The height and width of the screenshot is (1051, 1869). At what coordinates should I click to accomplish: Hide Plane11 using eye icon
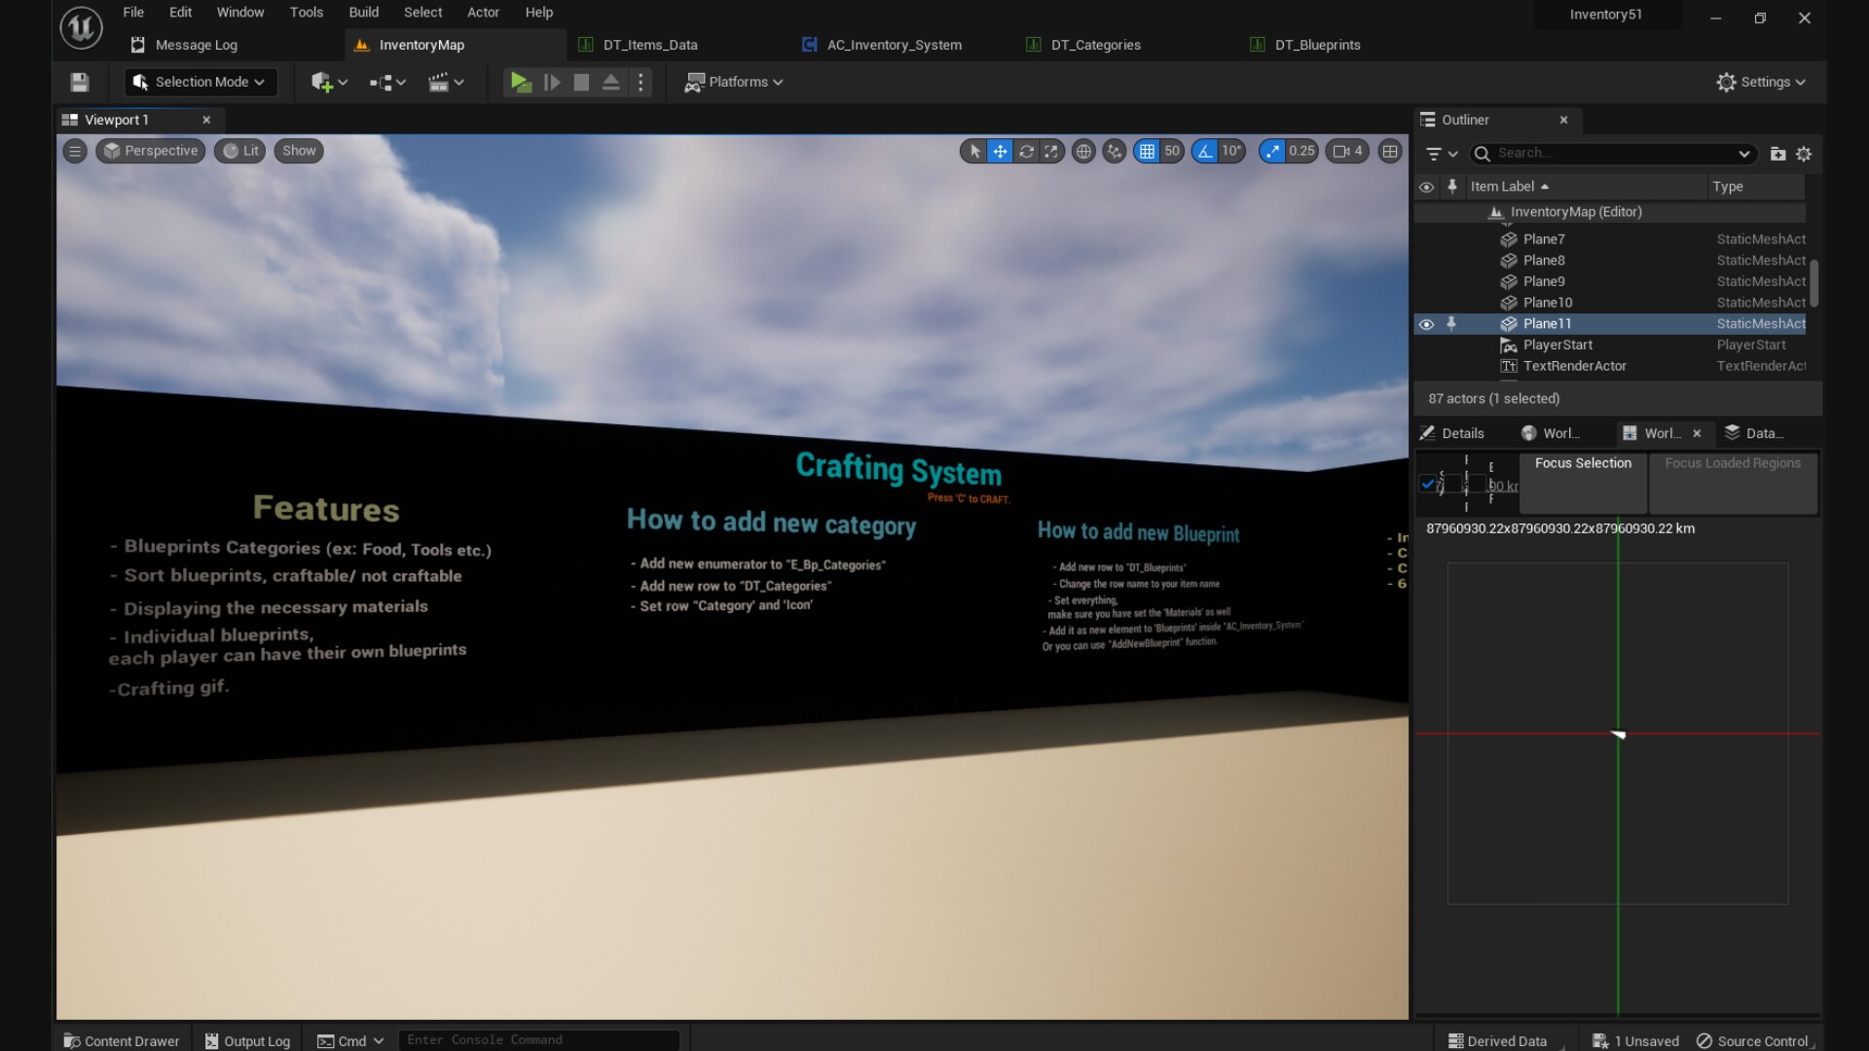click(1426, 324)
